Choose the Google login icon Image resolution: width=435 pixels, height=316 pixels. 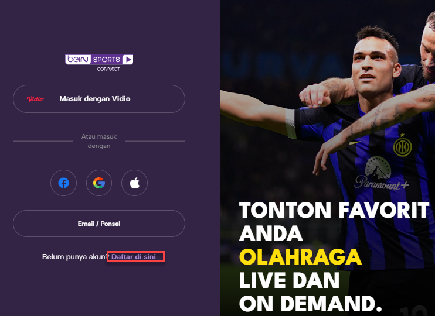99,183
